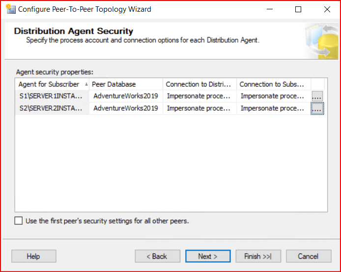Open security settings ellipsis for S1 agent
Screen dimensions: 341x272
tap(317, 96)
